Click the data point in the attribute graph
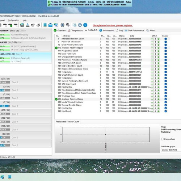 (x=106, y=135)
